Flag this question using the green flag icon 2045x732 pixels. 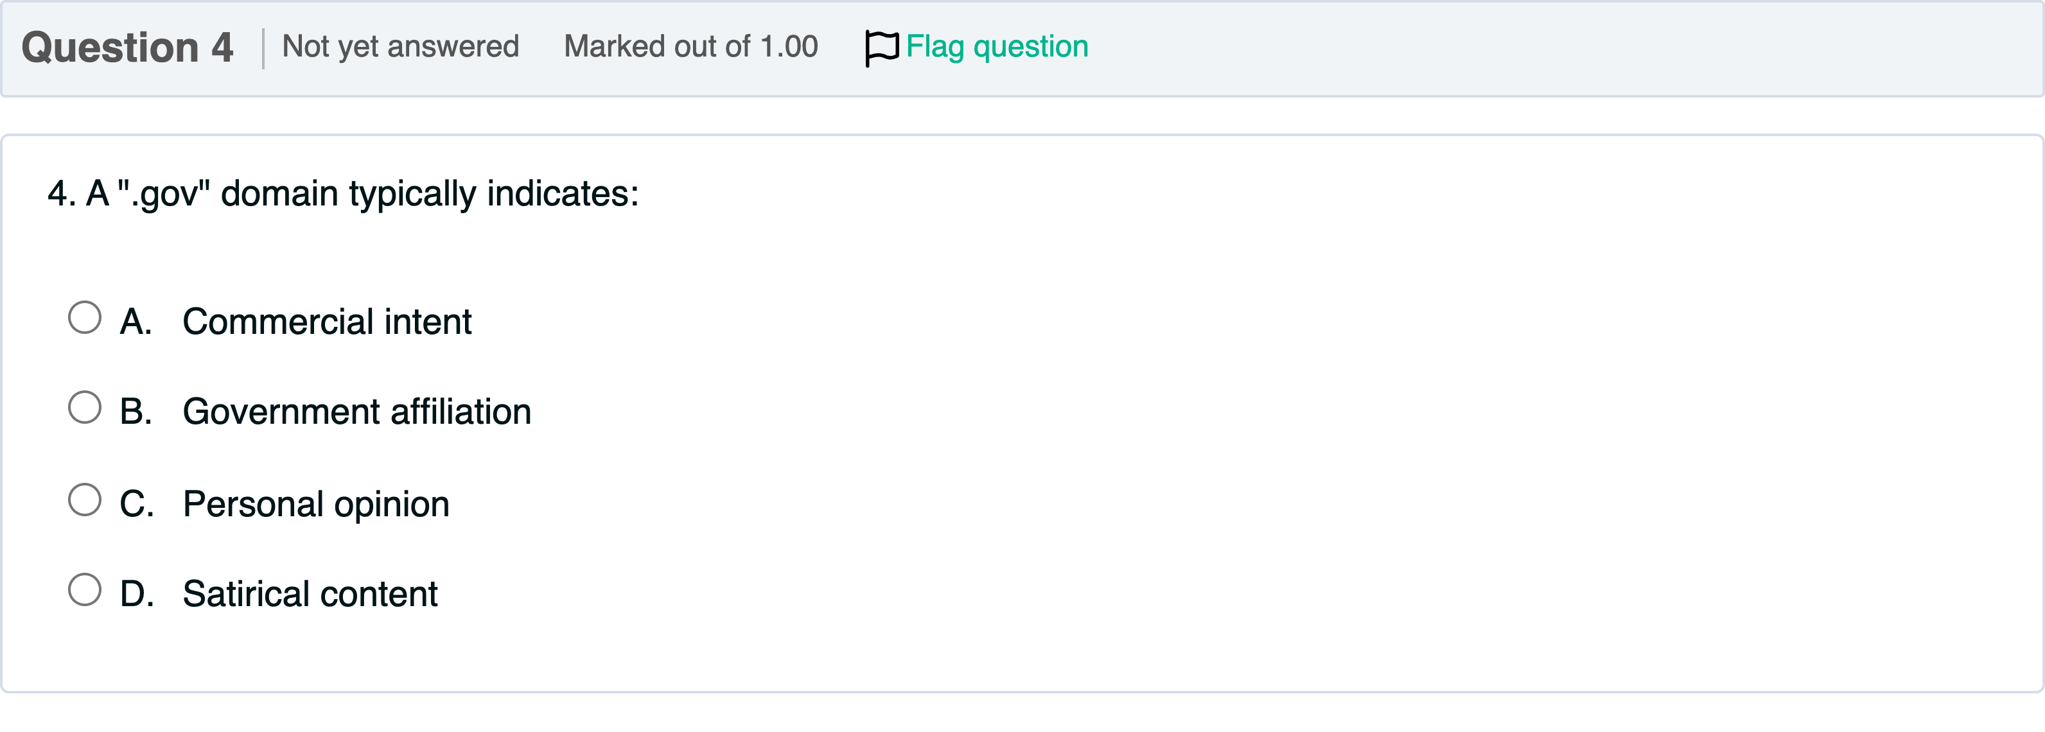pyautogui.click(x=881, y=46)
